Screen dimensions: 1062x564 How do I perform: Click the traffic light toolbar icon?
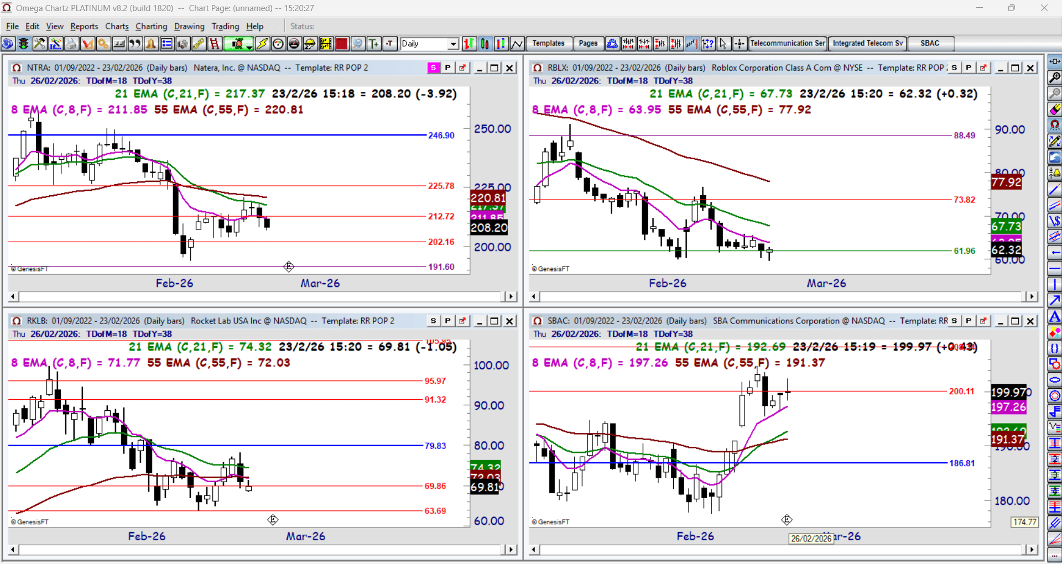(x=23, y=44)
